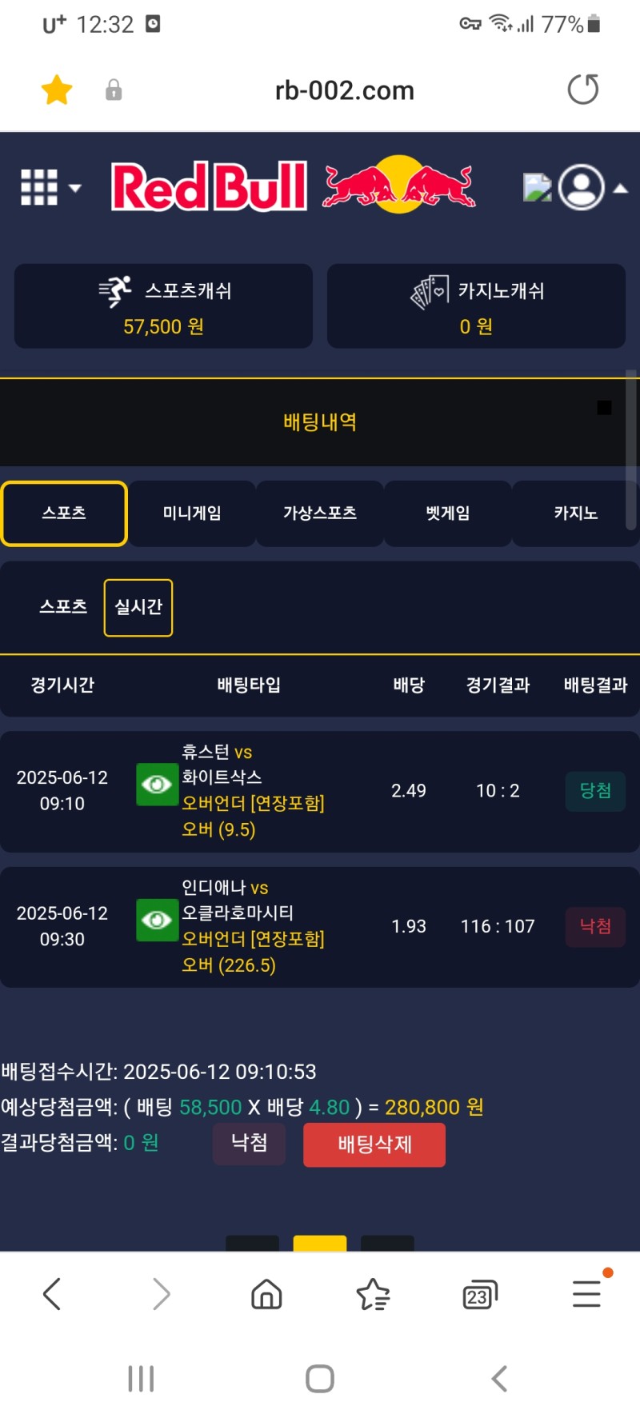
Task: Switch to the 가상스포츠 tab
Action: coord(320,513)
